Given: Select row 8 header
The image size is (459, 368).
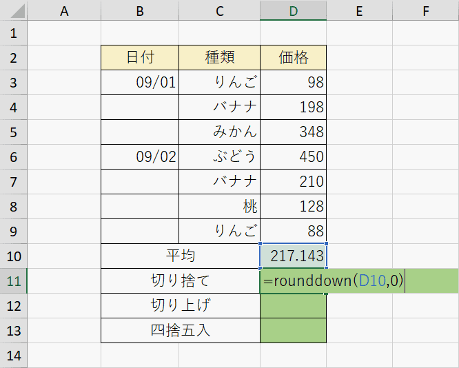Looking at the screenshot, I should coord(14,206).
